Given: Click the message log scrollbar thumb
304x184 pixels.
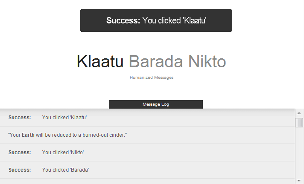Looking at the screenshot, I should click(x=299, y=123).
